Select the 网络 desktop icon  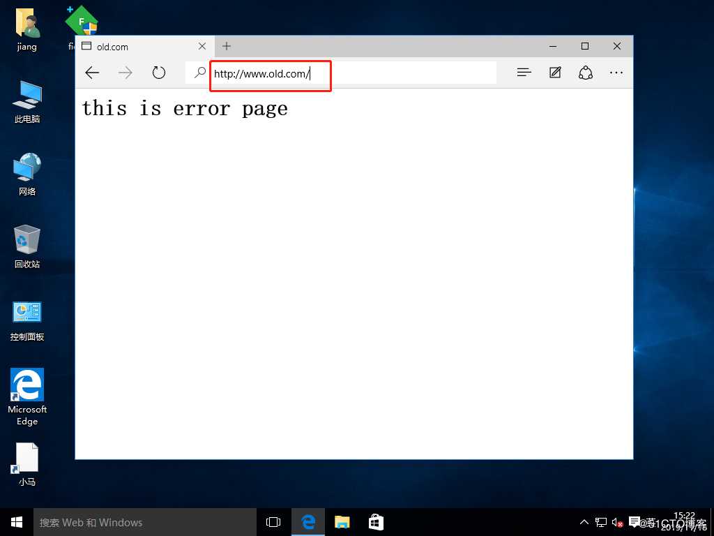[x=27, y=174]
